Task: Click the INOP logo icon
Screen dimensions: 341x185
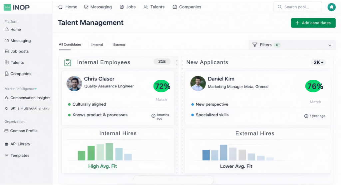Action: [7, 7]
